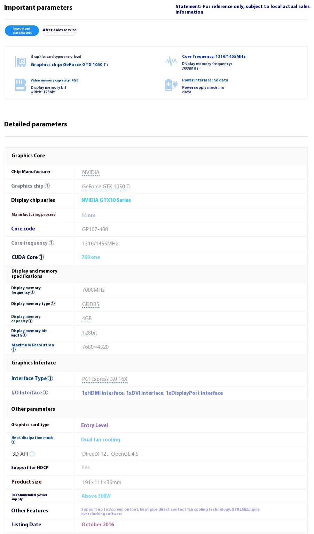
Task: Click info icon next to I/O Interface
Action: 46,393
